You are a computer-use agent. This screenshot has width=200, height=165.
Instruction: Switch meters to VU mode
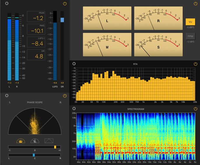point(190,22)
